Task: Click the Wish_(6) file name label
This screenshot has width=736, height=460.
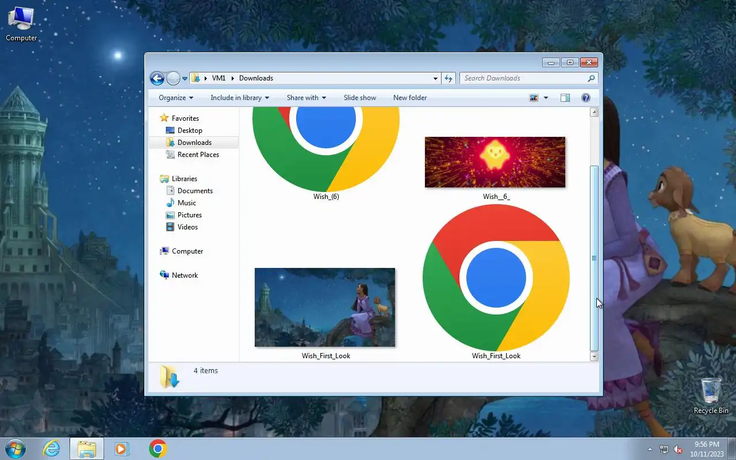Action: [x=326, y=197]
